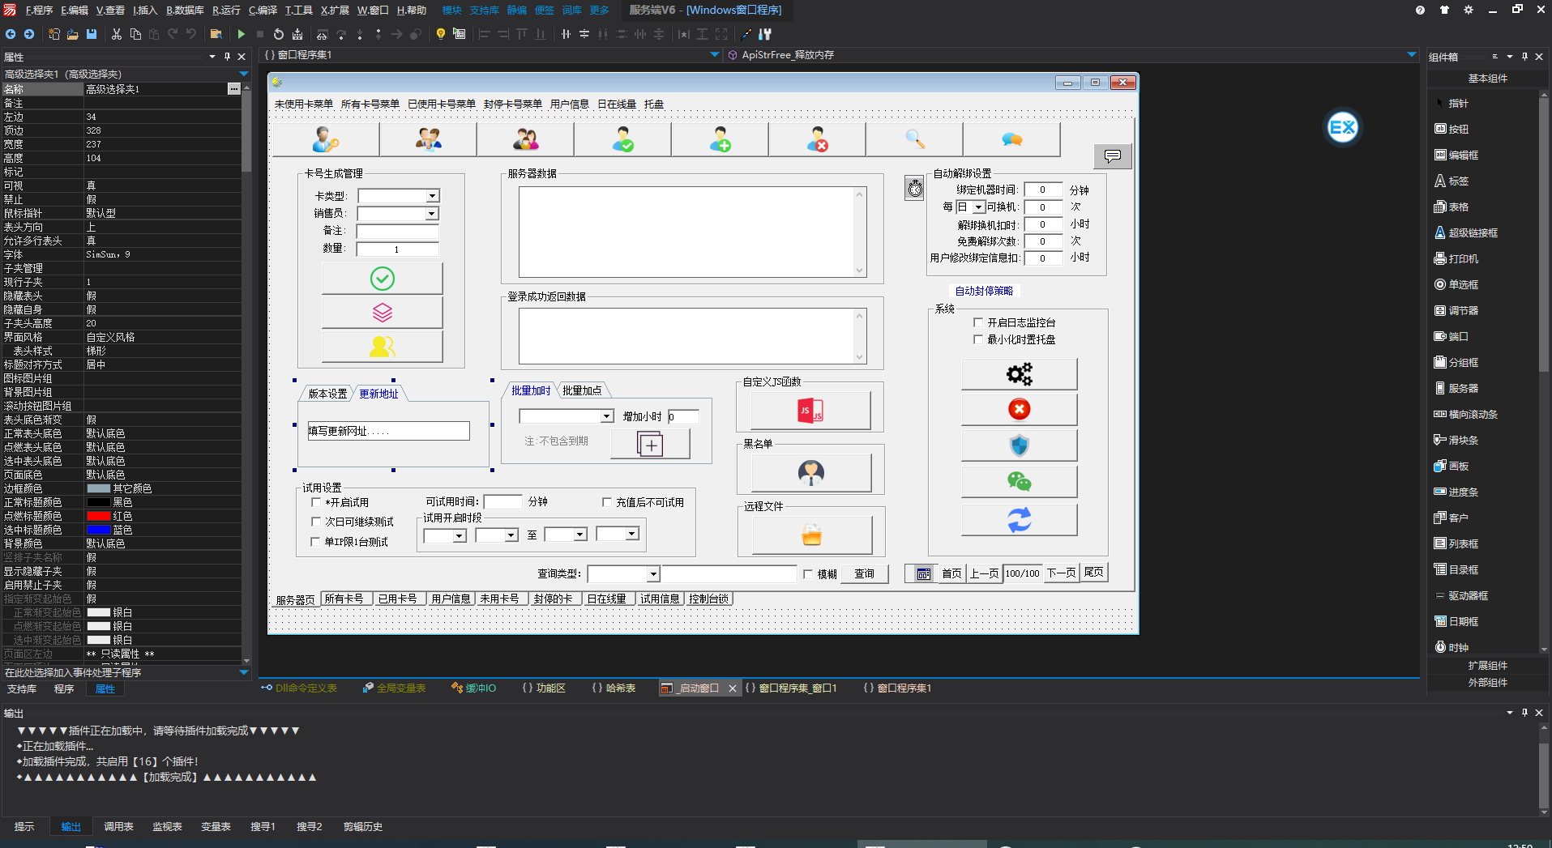Viewport: 1552px width, 848px height.
Task: Enable the *开启试用 checkbox
Action: [x=317, y=502]
